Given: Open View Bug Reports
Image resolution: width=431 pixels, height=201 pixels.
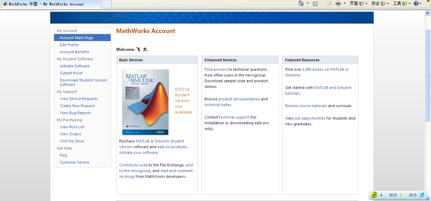Looking at the screenshot, I should click(75, 113).
